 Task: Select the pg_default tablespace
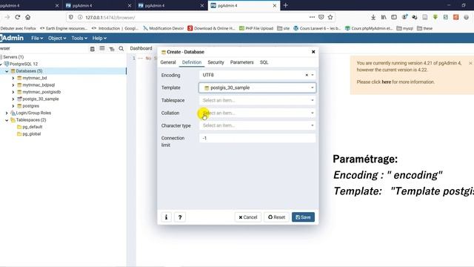[33, 127]
